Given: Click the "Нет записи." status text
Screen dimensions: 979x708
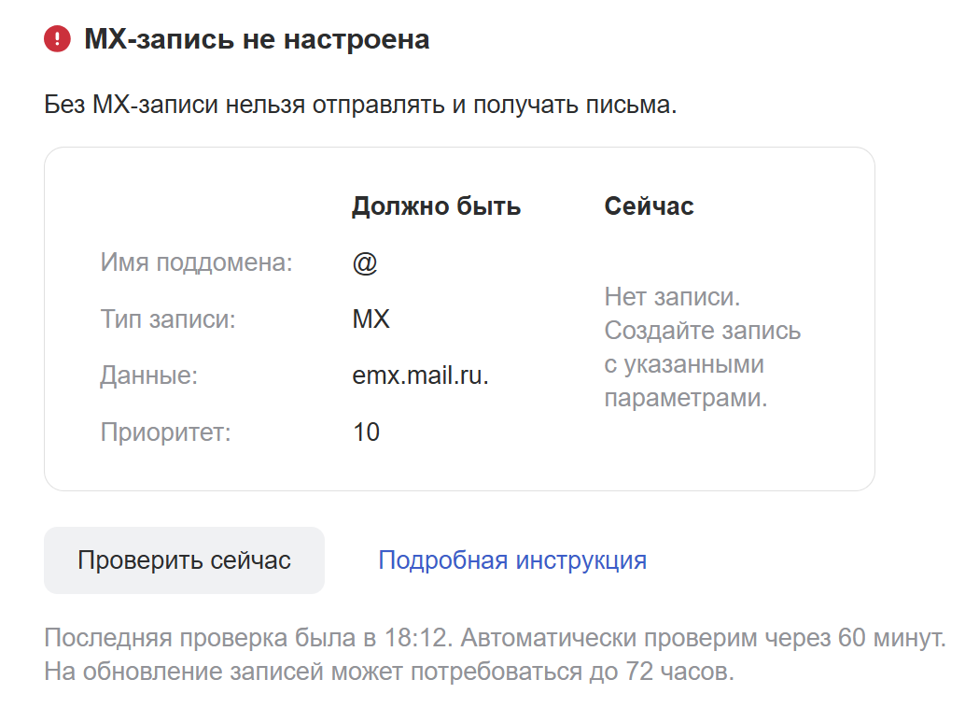Looking at the screenshot, I should point(672,297).
